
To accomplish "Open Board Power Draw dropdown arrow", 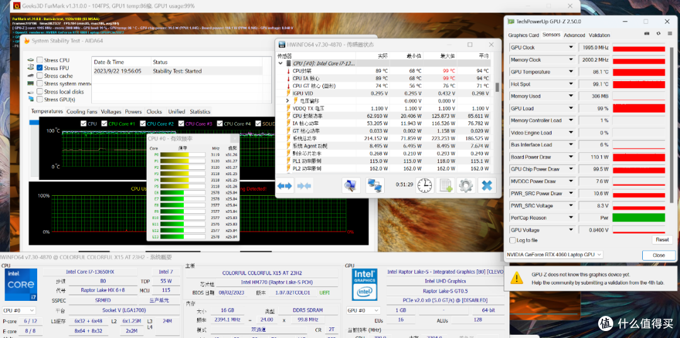I will coord(571,157).
